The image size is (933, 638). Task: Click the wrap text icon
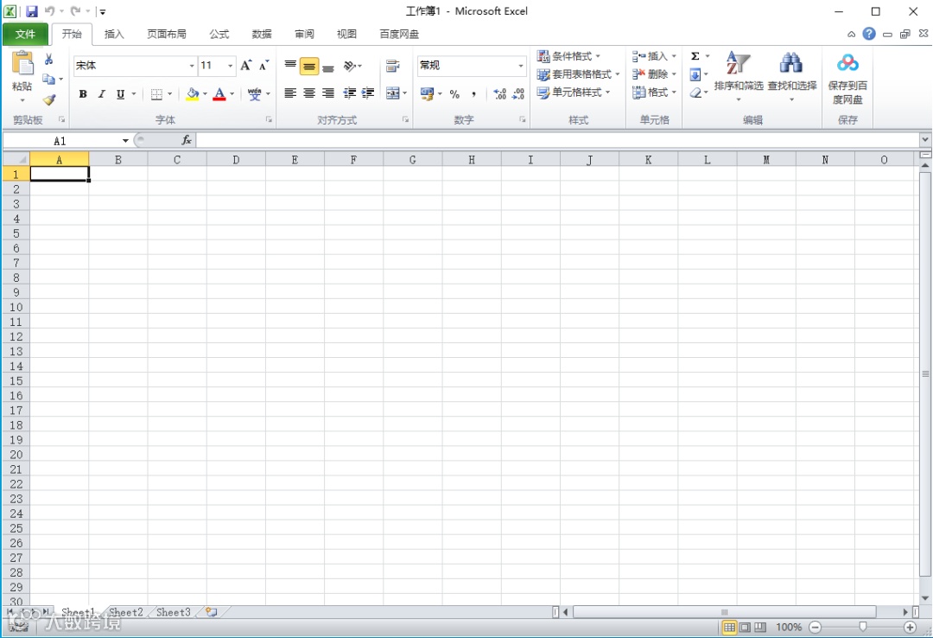392,66
